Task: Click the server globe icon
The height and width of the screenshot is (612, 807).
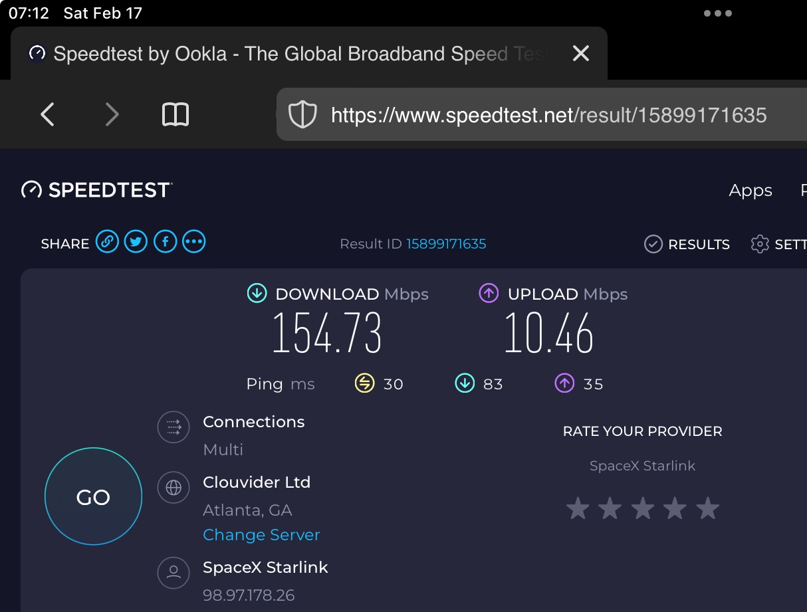Action: point(173,488)
